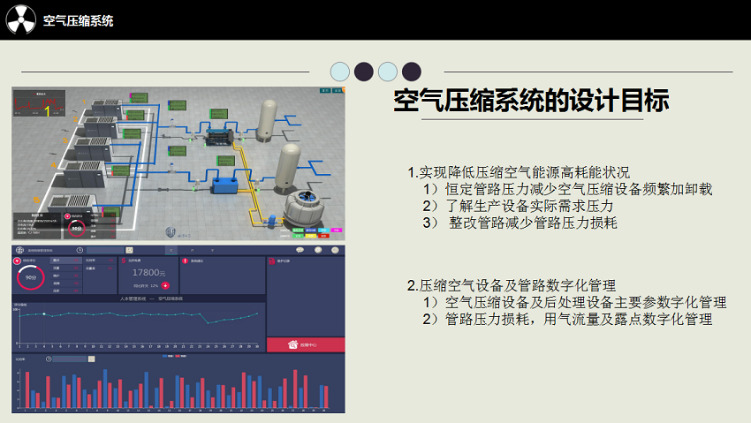Click the date field above the bar chart
Image resolution: width=751 pixels, height=423 pixels.
pyautogui.click(x=71, y=359)
